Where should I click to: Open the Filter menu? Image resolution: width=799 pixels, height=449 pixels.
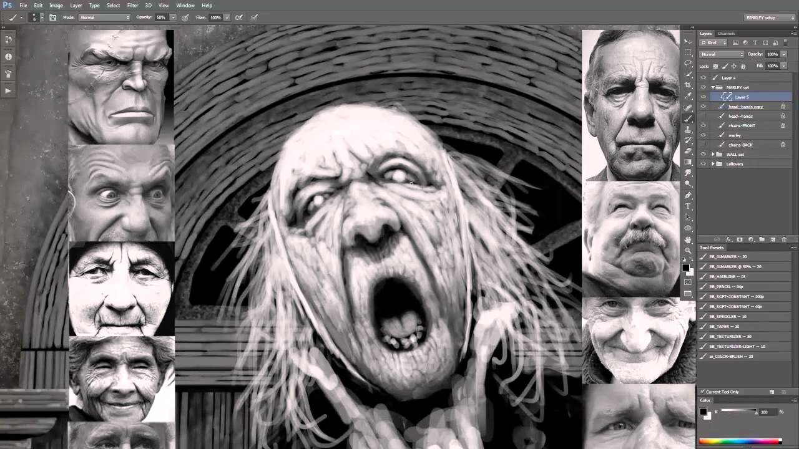[x=133, y=5]
